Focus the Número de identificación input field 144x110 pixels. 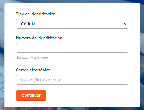(72, 48)
